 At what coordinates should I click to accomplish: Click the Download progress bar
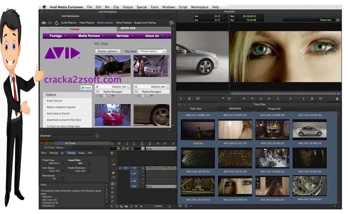click(x=73, y=136)
